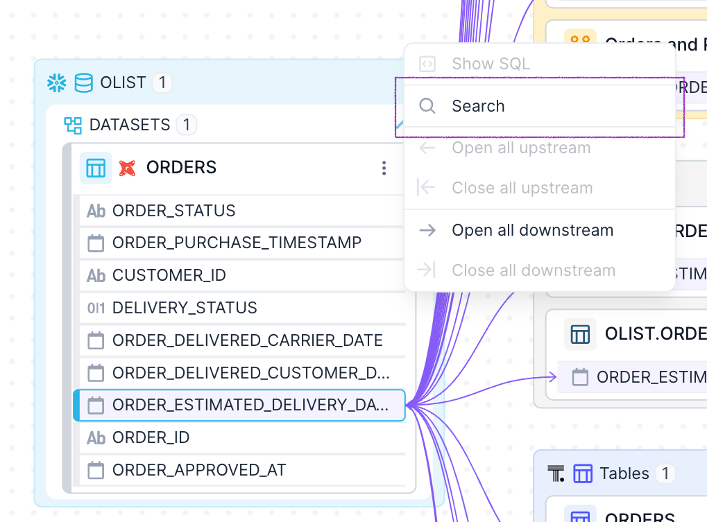707x522 pixels.
Task: Choose Open all downstream menu option
Action: [x=532, y=230]
